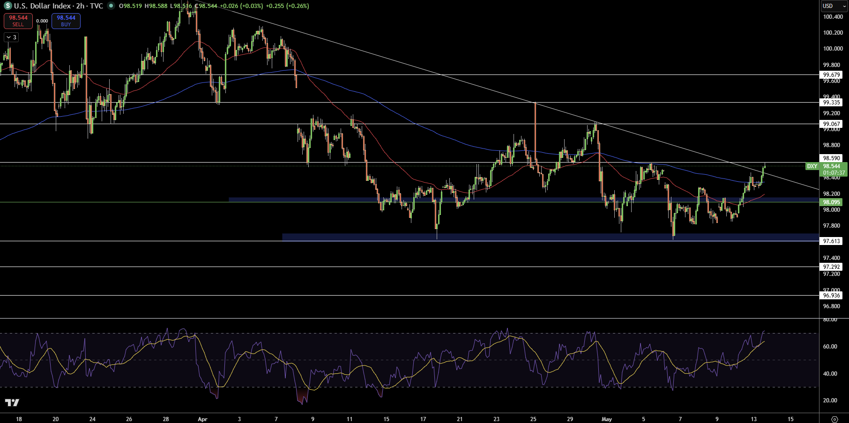
Task: Click the SELL 98.544 button
Action: [18, 21]
